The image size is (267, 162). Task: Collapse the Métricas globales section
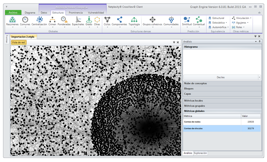tap(222, 111)
